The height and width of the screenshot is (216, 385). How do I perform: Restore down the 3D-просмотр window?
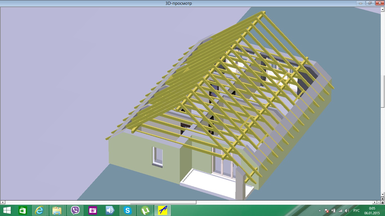click(370, 3)
